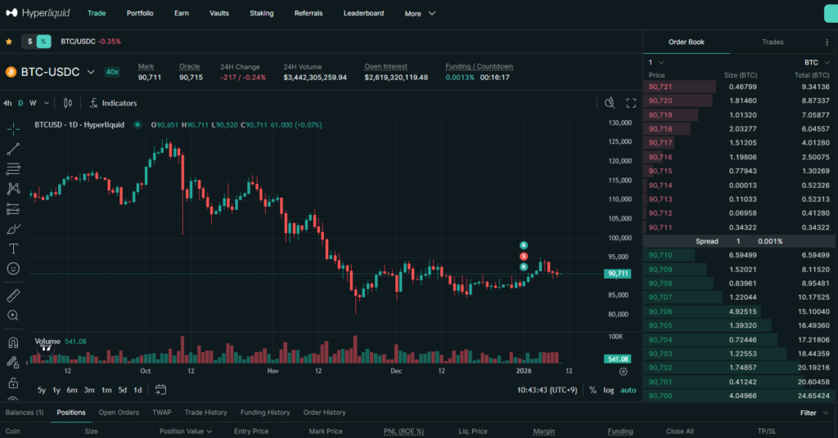Click the Close All link
This screenshot has width=838, height=438.
click(x=679, y=431)
